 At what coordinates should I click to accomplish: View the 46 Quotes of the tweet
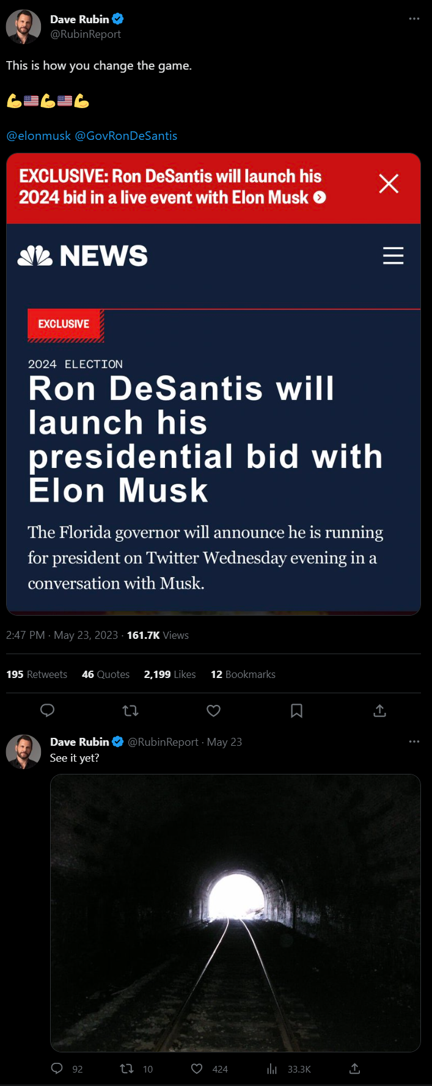coord(105,674)
